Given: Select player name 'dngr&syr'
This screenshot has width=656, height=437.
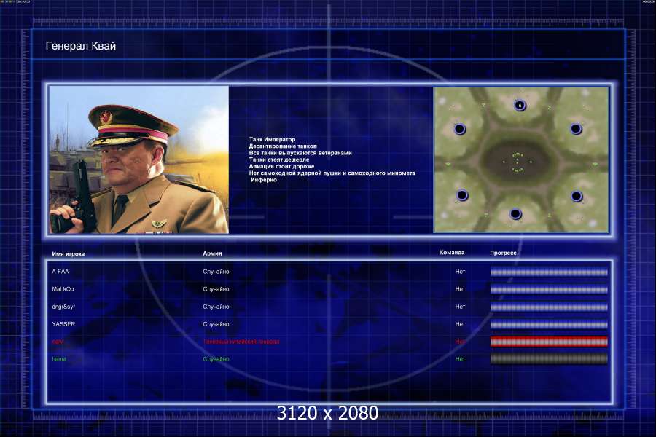Looking at the screenshot, I should coord(63,307).
